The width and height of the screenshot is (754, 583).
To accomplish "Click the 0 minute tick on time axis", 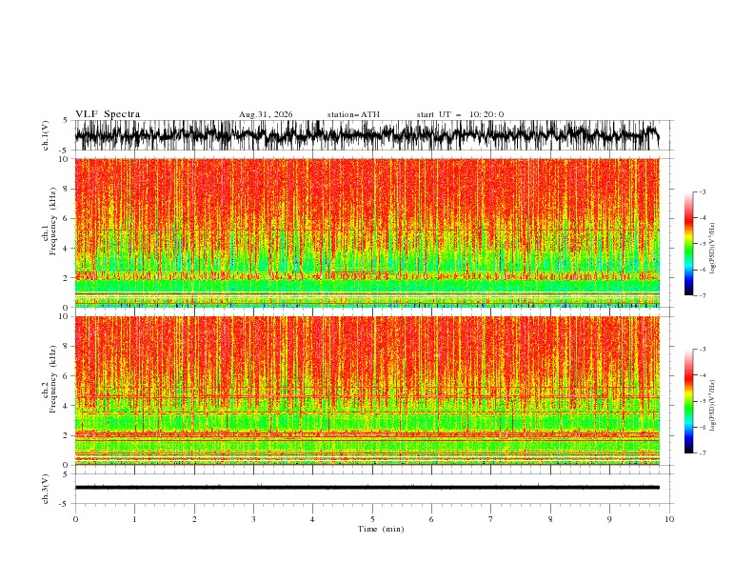I will (75, 519).
